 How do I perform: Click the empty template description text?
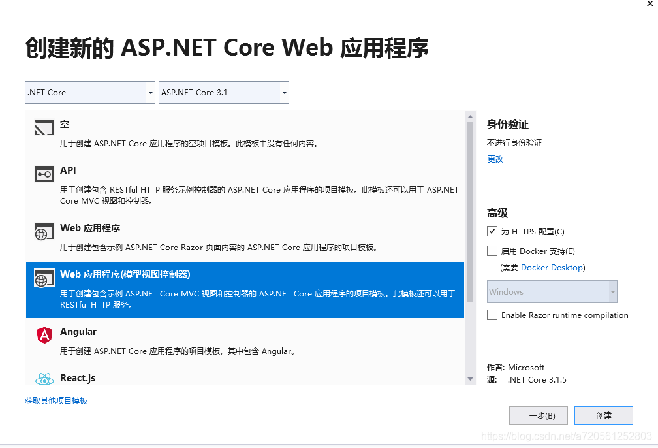[189, 144]
